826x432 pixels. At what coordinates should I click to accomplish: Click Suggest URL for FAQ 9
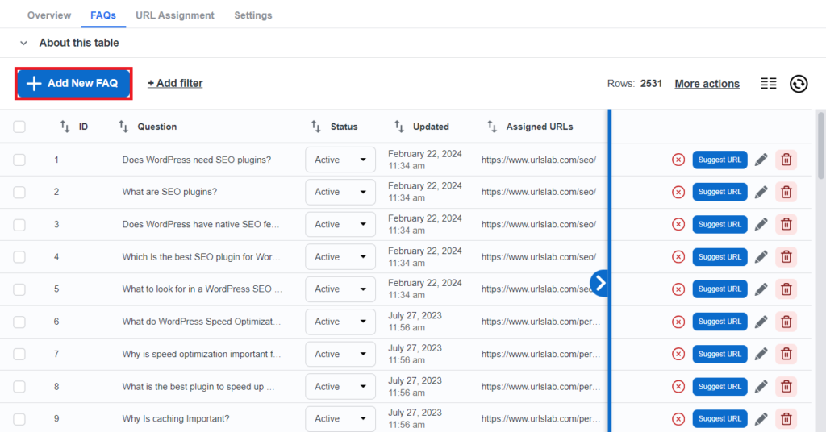click(720, 419)
